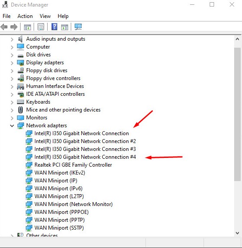Viewport: 242px width, 248px height.
Task: Collapse the Network adapters chevron
Action: click(x=12, y=126)
